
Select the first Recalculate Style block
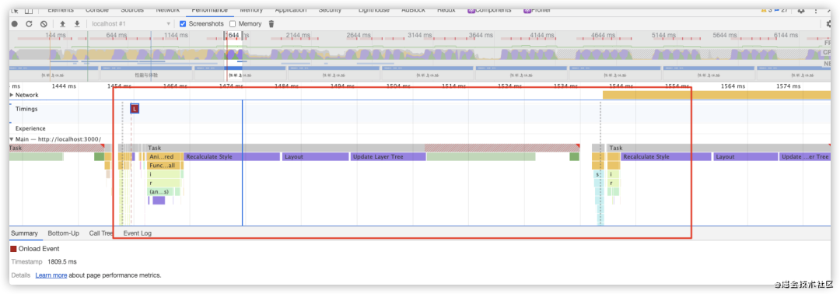pyautogui.click(x=232, y=157)
